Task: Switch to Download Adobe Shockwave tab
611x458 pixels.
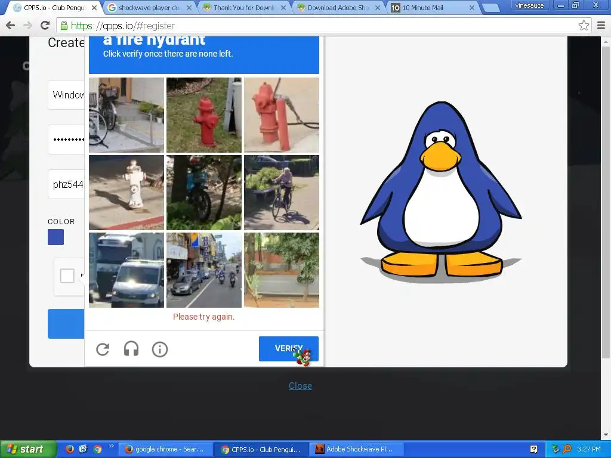Action: tap(339, 8)
